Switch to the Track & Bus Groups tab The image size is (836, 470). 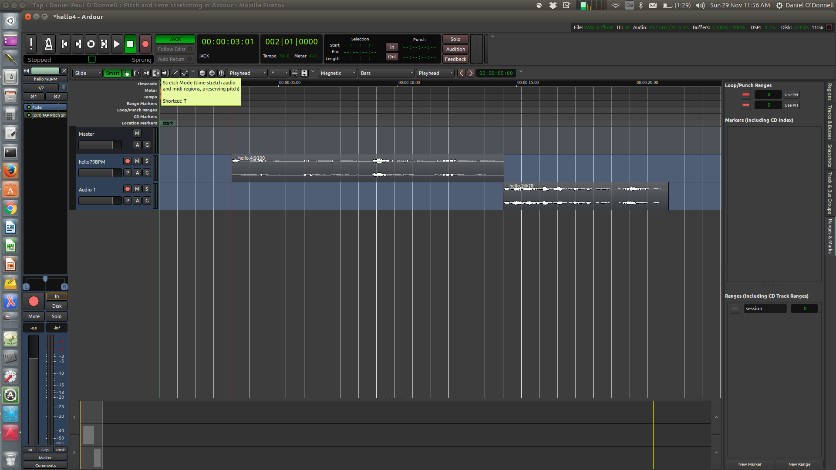pyautogui.click(x=830, y=193)
